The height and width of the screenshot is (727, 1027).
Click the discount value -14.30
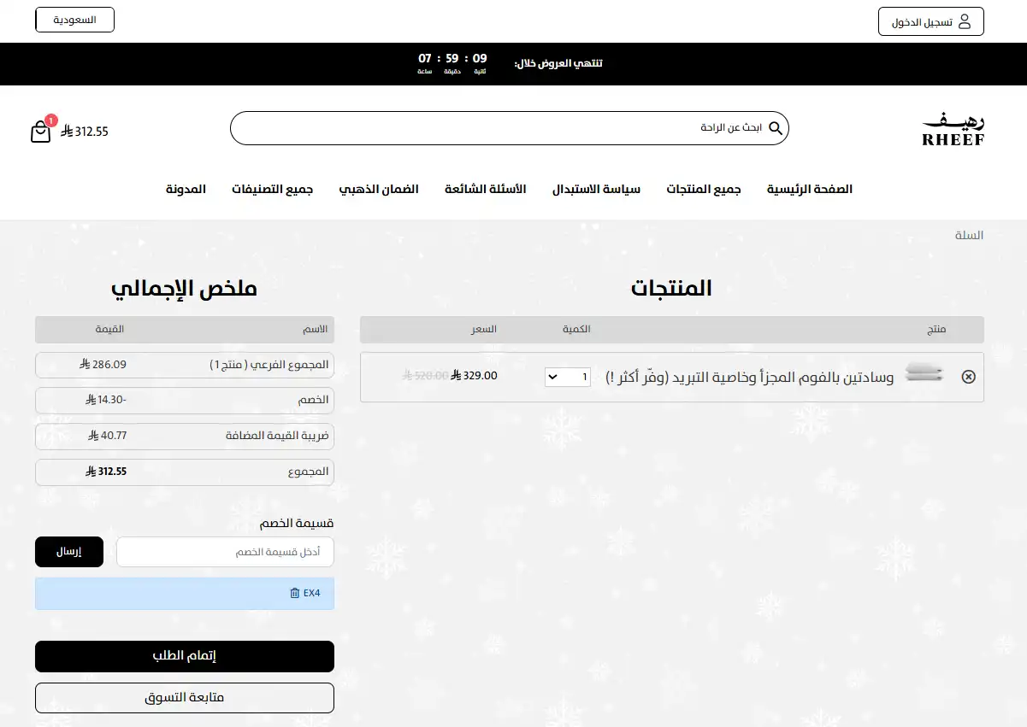coord(106,400)
